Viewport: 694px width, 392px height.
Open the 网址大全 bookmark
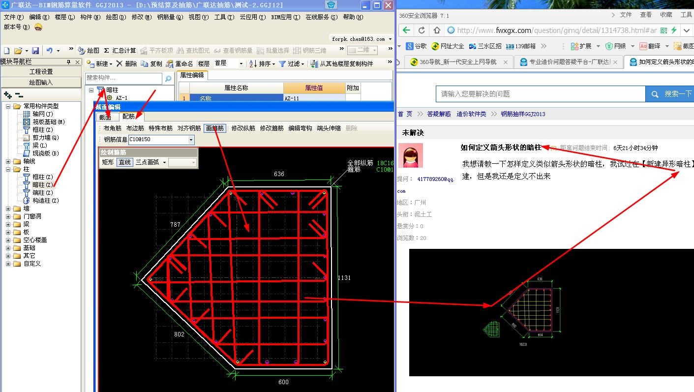coord(448,46)
